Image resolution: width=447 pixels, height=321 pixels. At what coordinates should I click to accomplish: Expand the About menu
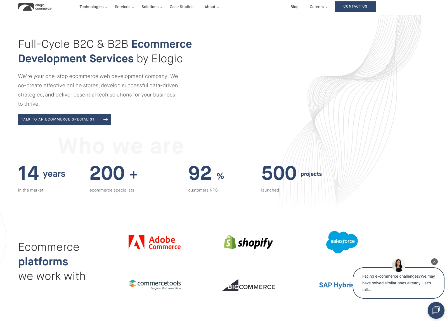pos(212,7)
